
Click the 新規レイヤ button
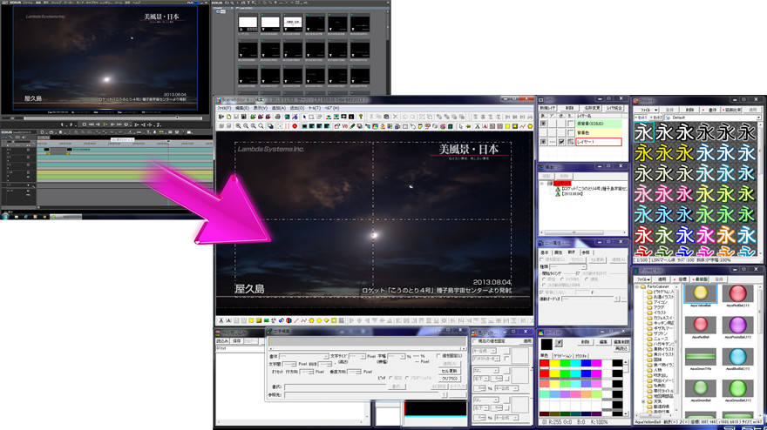[547, 108]
